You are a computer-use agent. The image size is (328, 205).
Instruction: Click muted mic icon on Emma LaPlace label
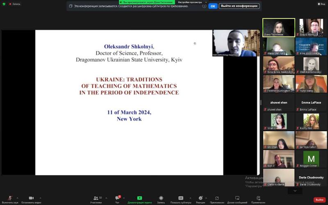click(298, 109)
